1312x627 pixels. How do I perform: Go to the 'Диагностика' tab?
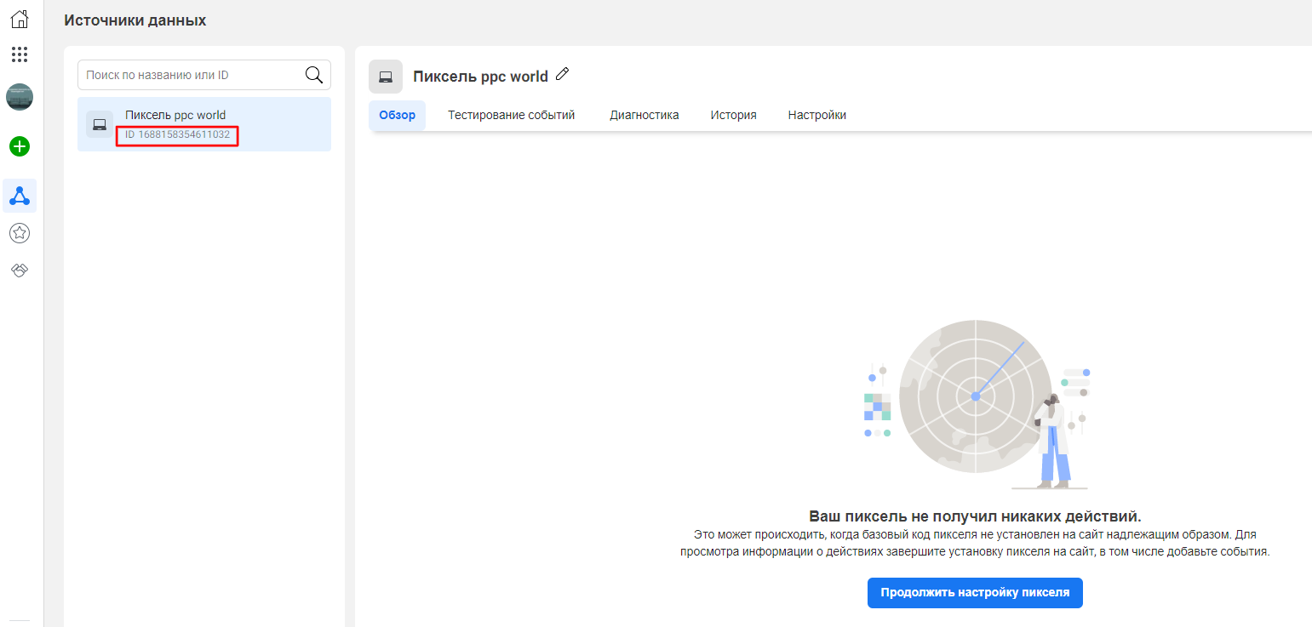[x=645, y=115]
